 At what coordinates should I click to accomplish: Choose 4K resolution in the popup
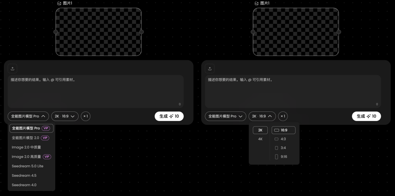pyautogui.click(x=260, y=139)
